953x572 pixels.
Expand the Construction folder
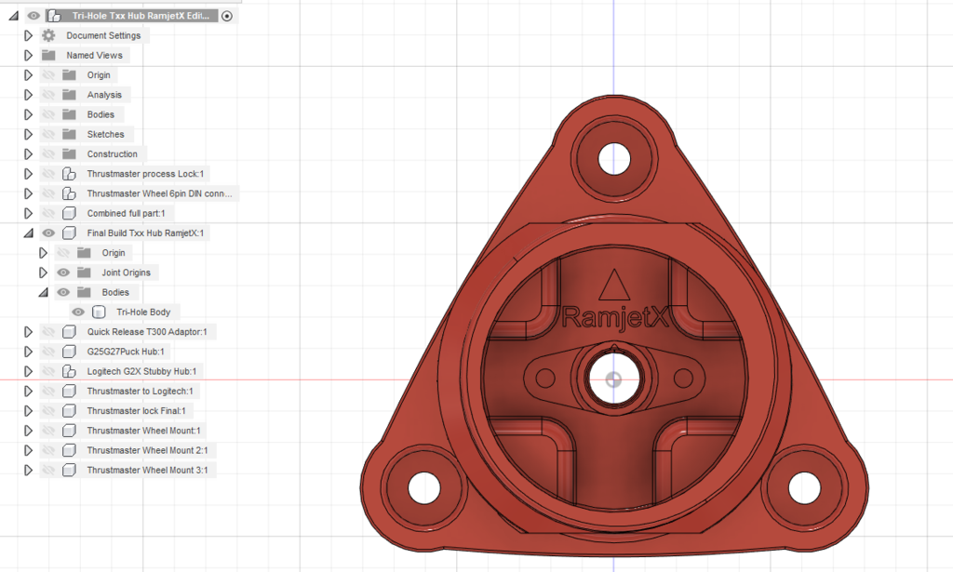(x=28, y=154)
